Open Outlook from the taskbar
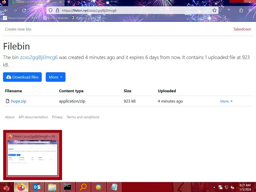 coord(37,187)
